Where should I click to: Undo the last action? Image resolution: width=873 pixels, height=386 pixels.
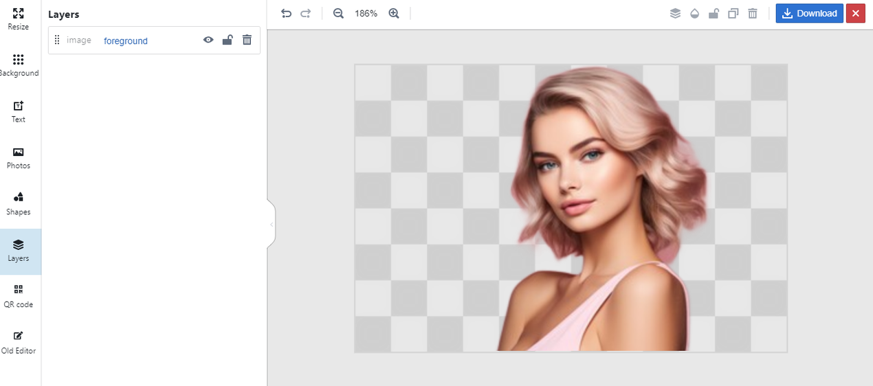287,13
